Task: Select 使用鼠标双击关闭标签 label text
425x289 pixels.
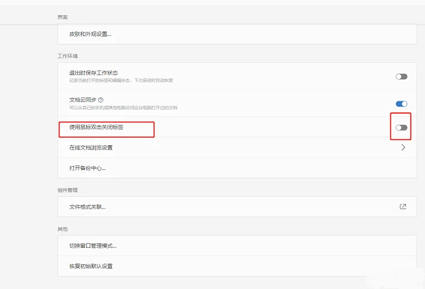Action: pyautogui.click(x=96, y=127)
